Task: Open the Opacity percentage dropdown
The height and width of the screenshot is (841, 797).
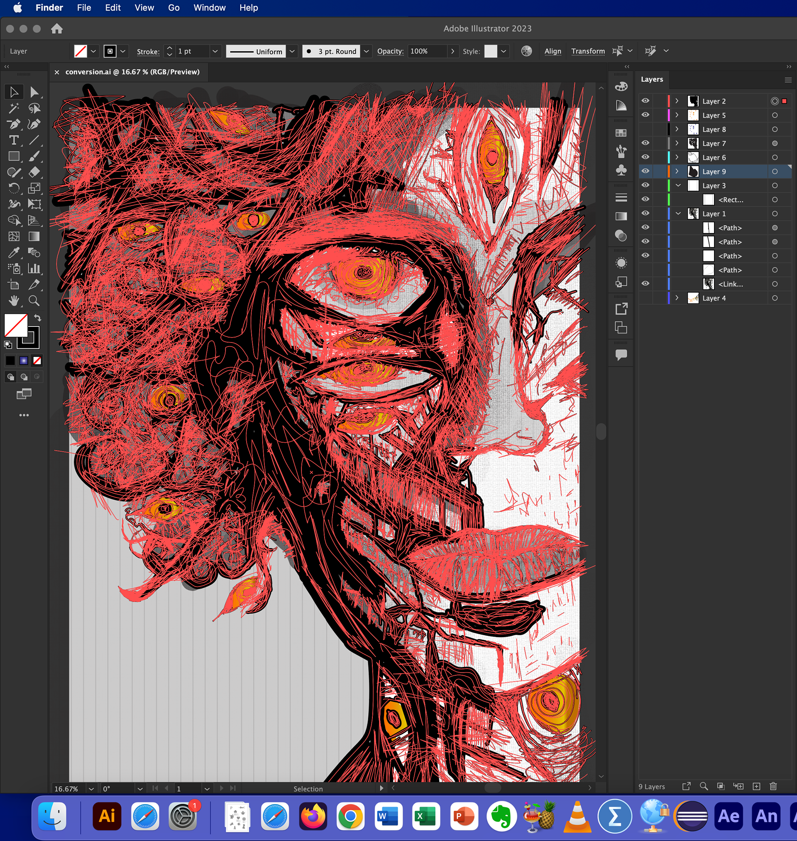Action: (452, 51)
